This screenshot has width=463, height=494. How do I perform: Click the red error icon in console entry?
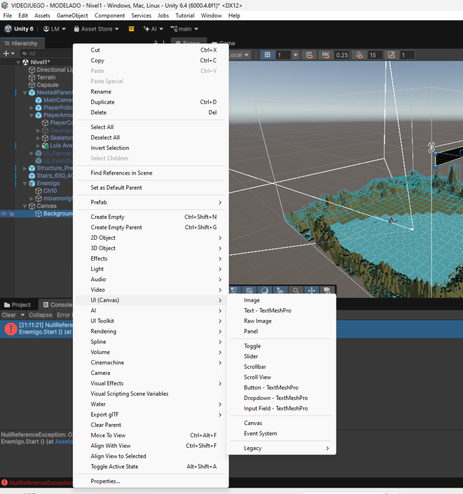tap(11, 329)
